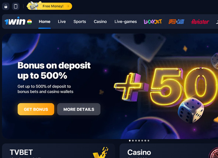Select the last banner carousel dot
This screenshot has height=158, width=218.
[x=148, y=141]
